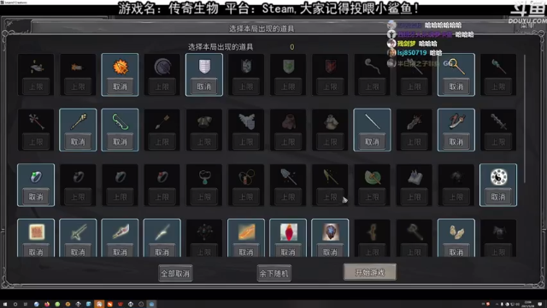The height and width of the screenshot is (308, 547).
Task: Toggle 取消 under the dark green sword
Action: 78,252
